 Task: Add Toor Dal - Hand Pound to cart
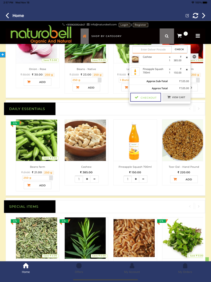click(184, 179)
